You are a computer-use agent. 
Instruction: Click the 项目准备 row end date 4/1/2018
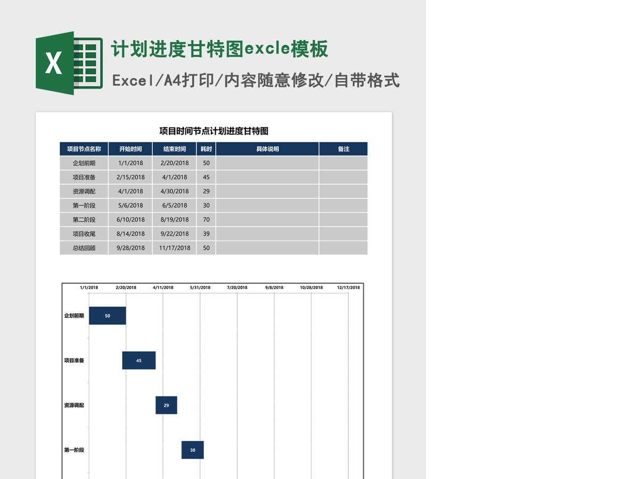coord(175,177)
